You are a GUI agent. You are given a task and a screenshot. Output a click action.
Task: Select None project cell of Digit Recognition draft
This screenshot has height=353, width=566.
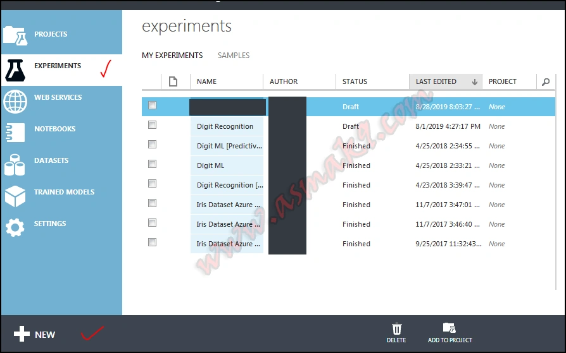497,126
